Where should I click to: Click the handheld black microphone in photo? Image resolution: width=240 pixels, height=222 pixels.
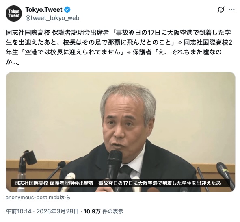click(x=114, y=165)
